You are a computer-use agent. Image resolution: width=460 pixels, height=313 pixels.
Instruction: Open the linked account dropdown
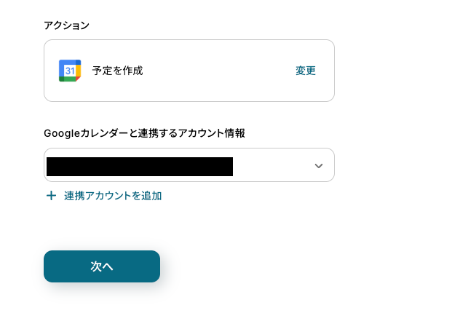click(189, 165)
